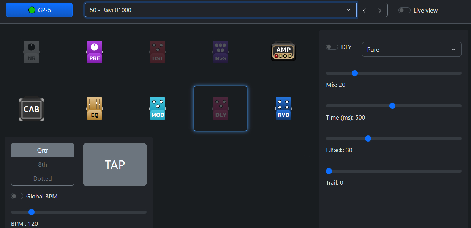The height and width of the screenshot is (228, 471).
Task: Select the NR noise reduction pedal
Action: tap(32, 52)
